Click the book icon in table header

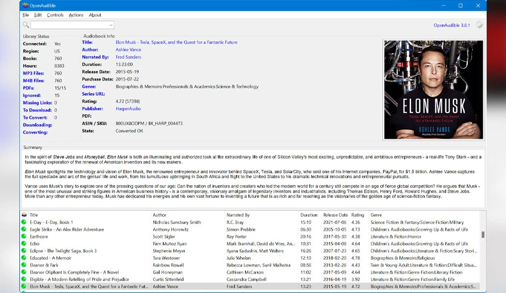24,214
